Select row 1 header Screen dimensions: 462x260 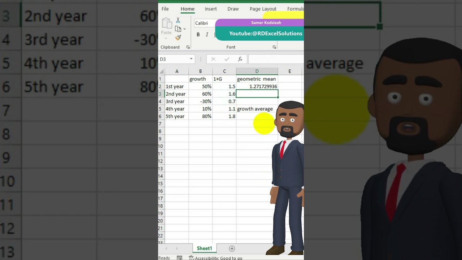(161, 79)
